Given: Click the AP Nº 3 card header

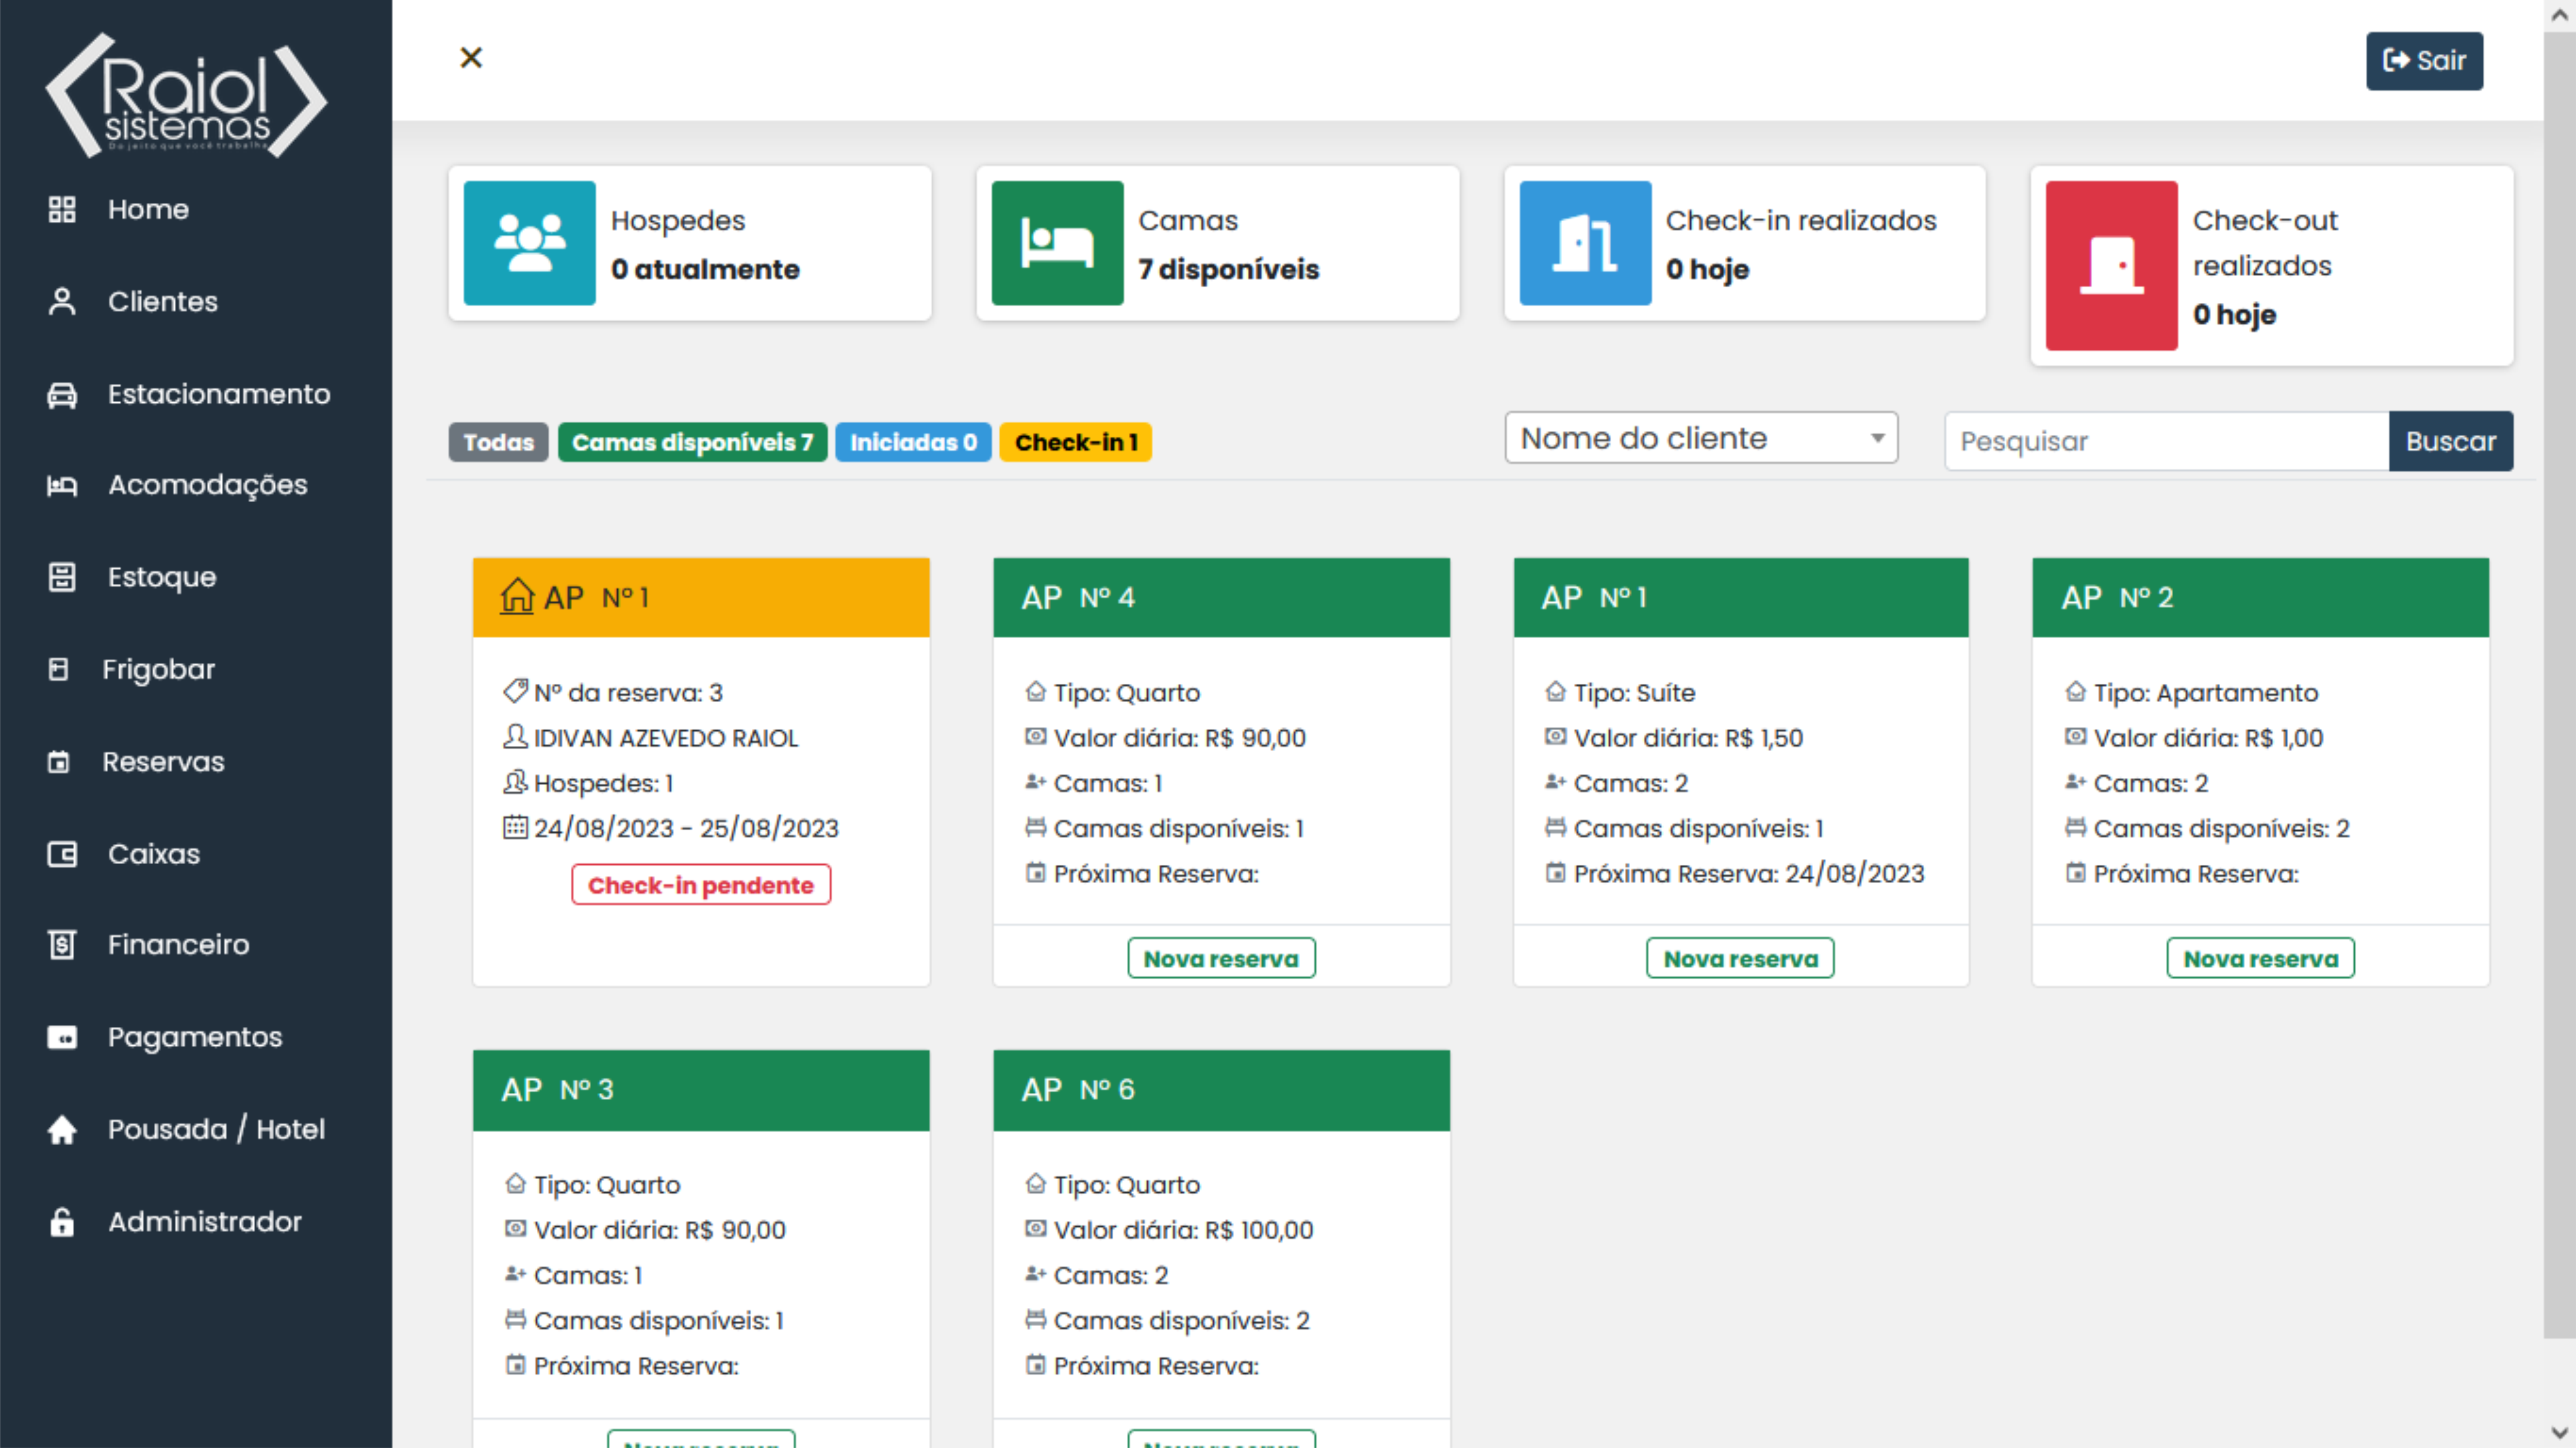Looking at the screenshot, I should 701,1090.
